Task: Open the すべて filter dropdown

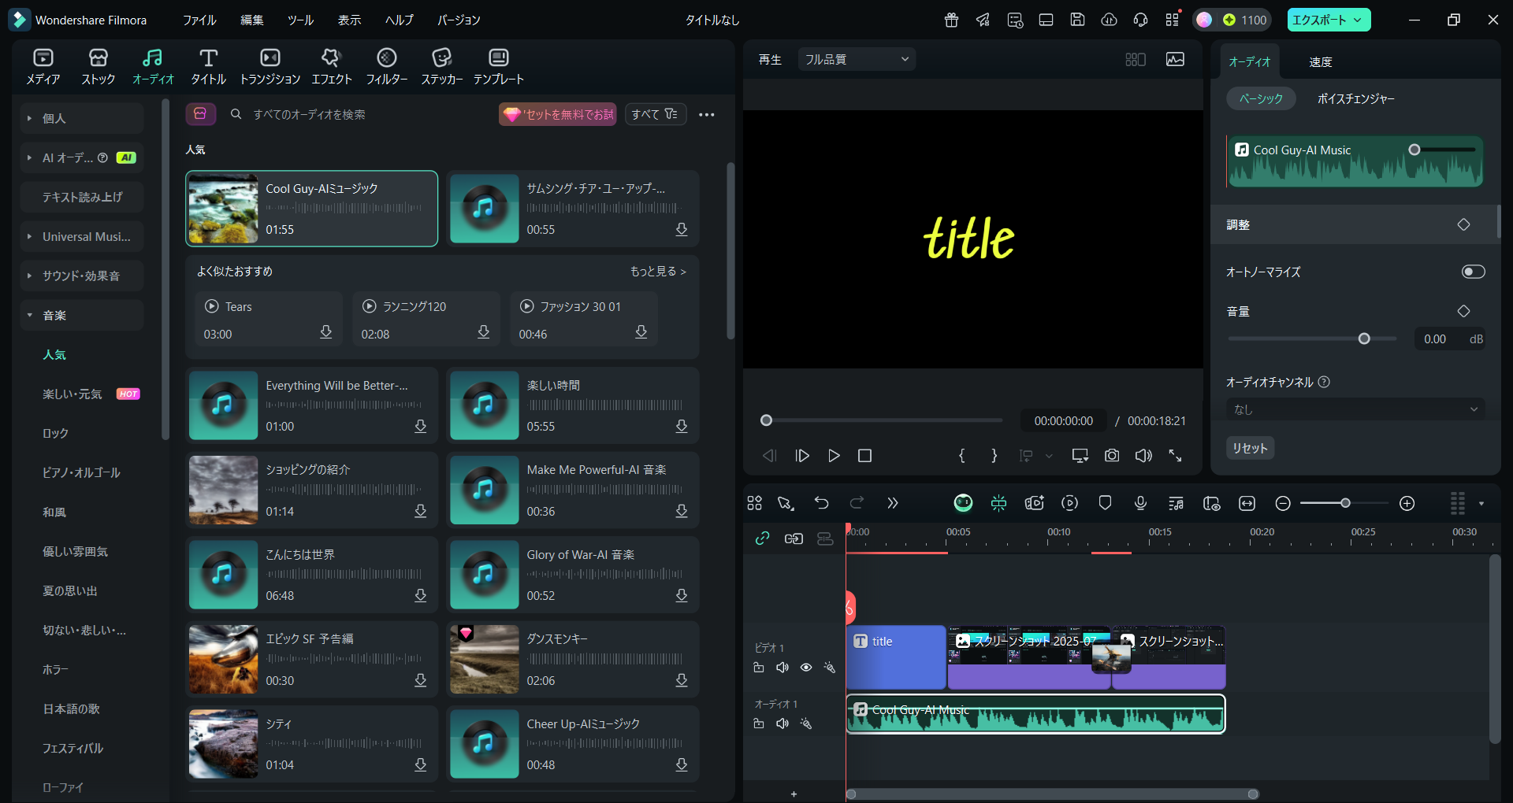Action: 655,114
